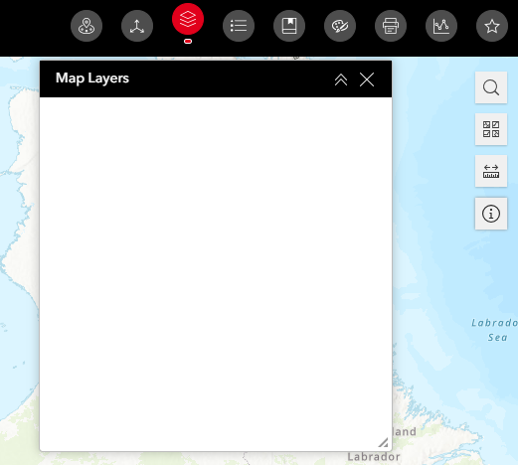
Task: Open the Chart graph widget
Action: coord(441,26)
